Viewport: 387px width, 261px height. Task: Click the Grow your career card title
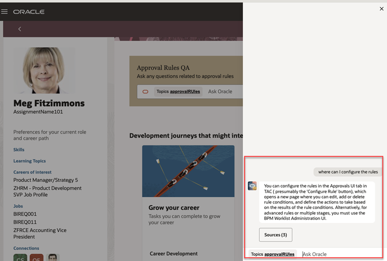tap(174, 207)
